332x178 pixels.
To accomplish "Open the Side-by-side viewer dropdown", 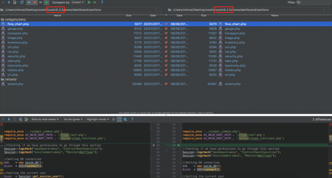I will click(45, 119).
